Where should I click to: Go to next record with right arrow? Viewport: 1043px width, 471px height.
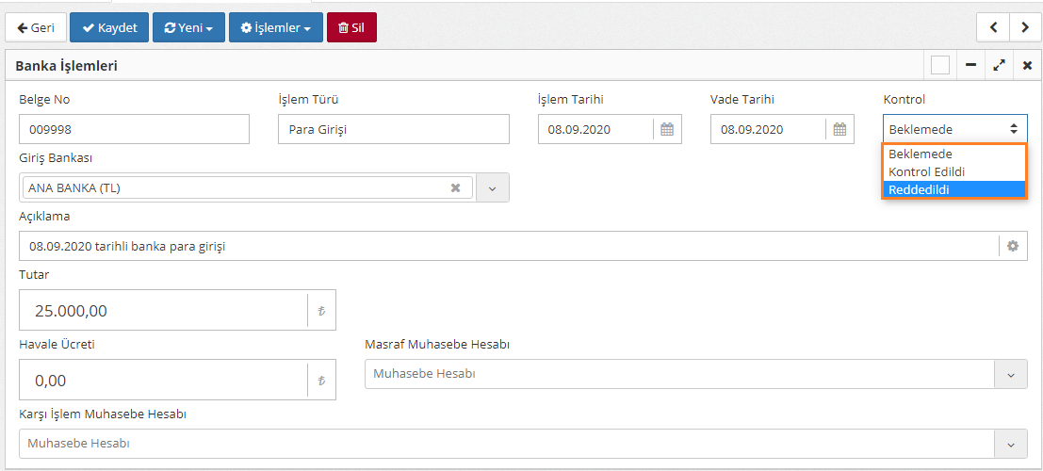[x=1024, y=27]
